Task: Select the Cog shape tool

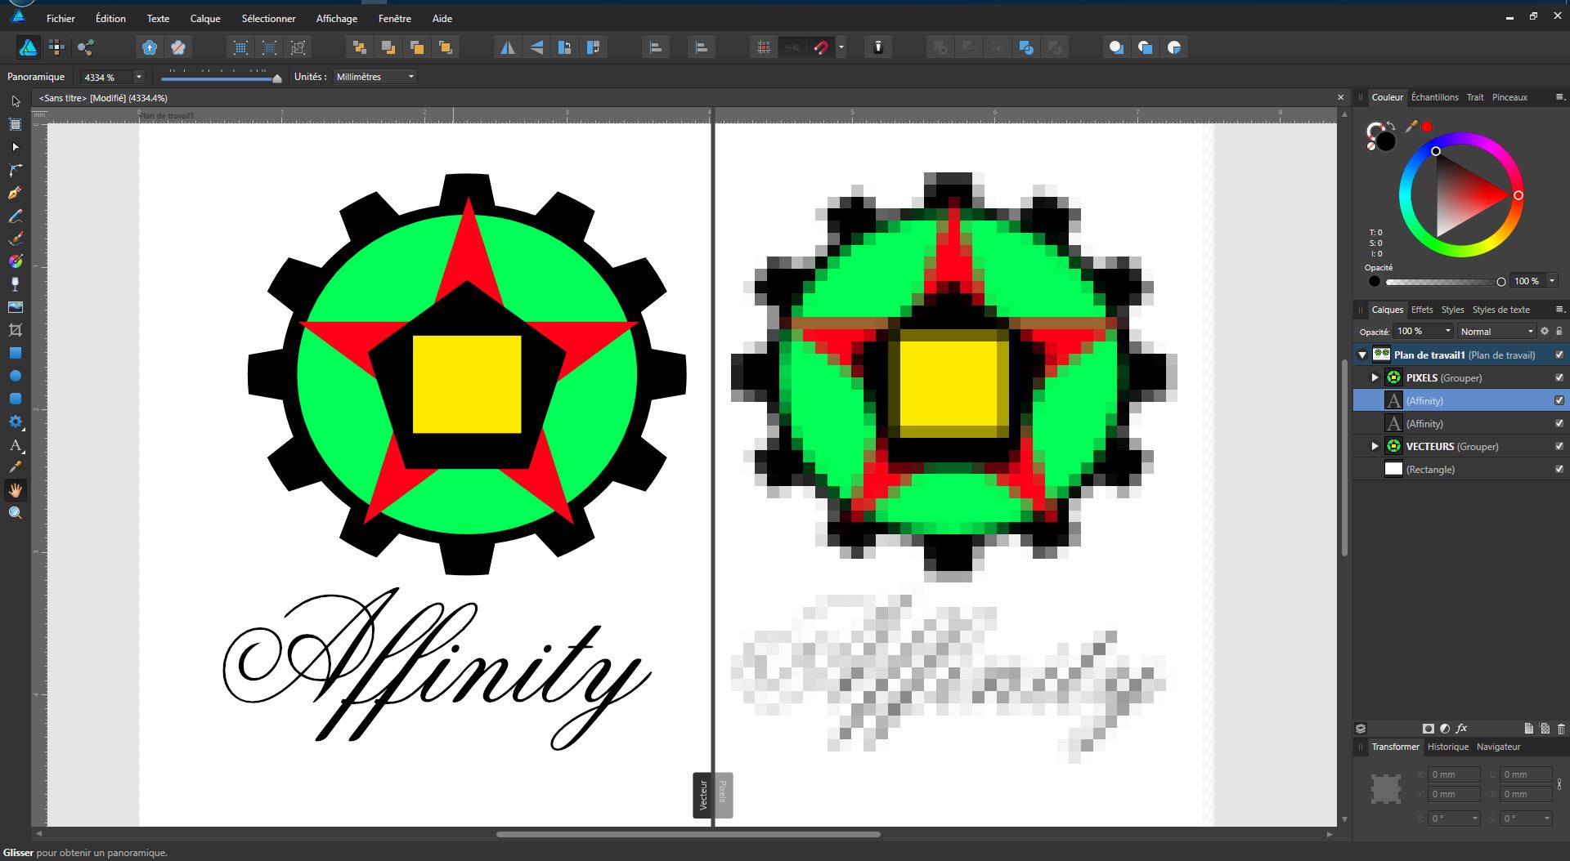Action: pos(16,422)
